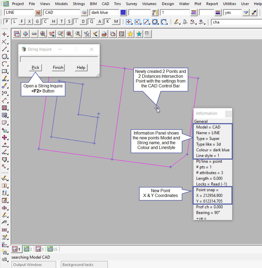The height and width of the screenshot is (268, 262).
Task: Choose the CAD arc tool
Action: point(4,64)
